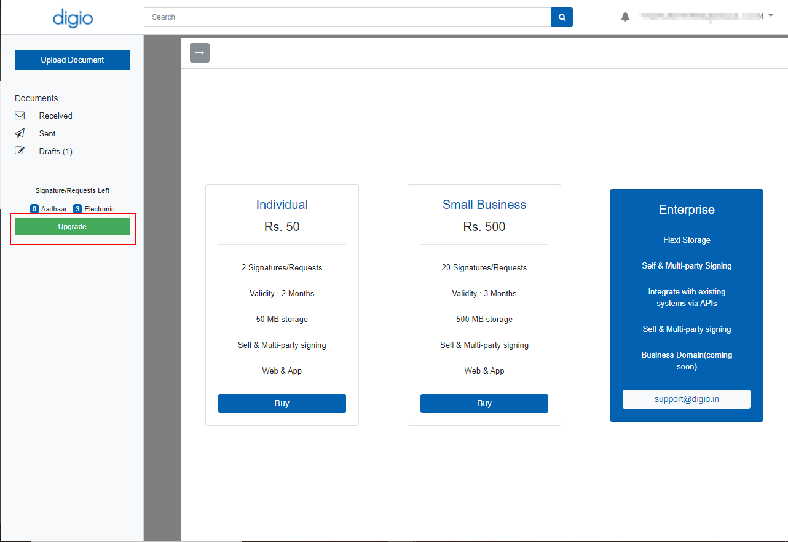Click the search magnifier icon
The image size is (788, 542).
click(561, 17)
